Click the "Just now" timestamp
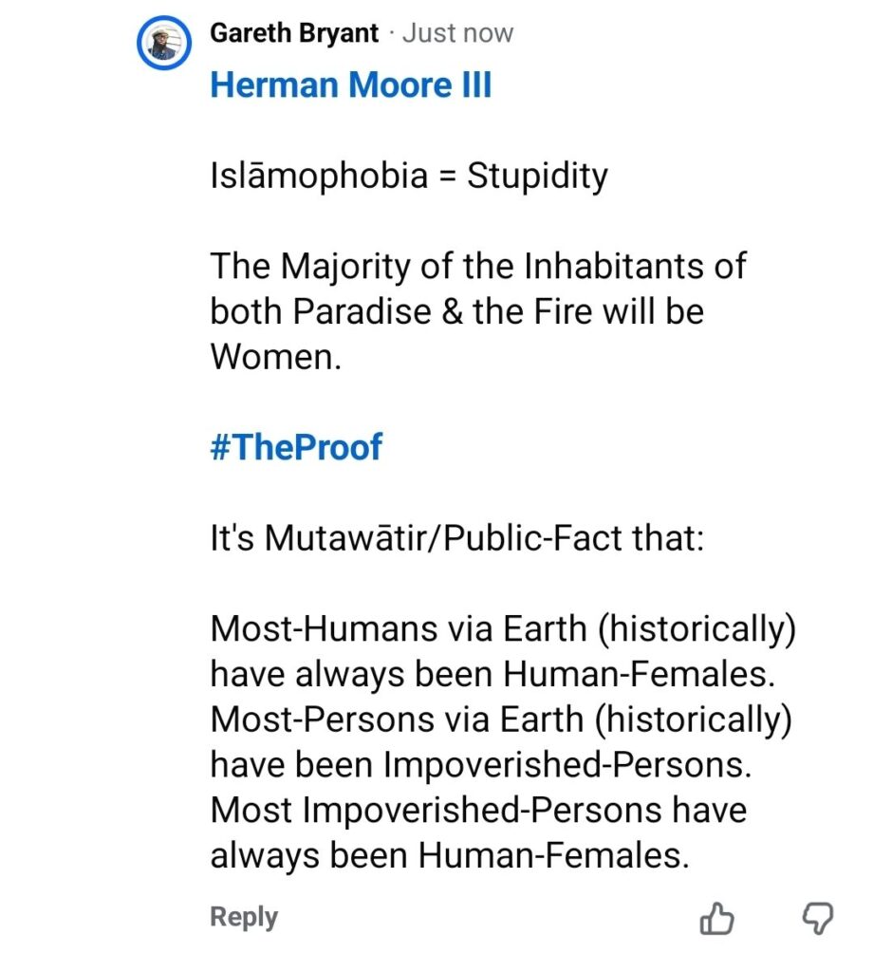873x972 pixels. tap(457, 34)
